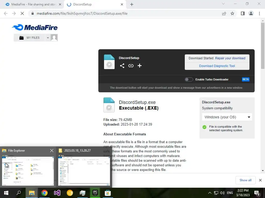The height and width of the screenshot is (198, 265).
Task: Click Google Chrome icon in the taskbar
Action: (45, 193)
